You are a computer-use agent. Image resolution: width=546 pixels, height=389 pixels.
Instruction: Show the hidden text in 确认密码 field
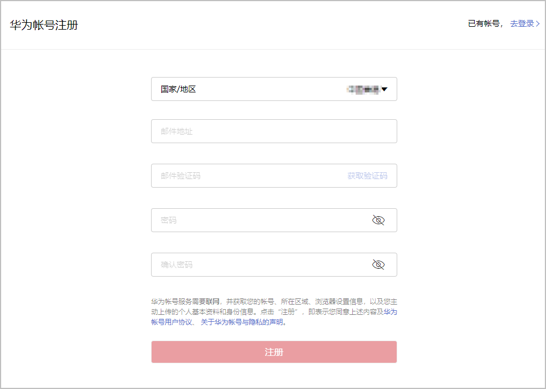[378, 265]
